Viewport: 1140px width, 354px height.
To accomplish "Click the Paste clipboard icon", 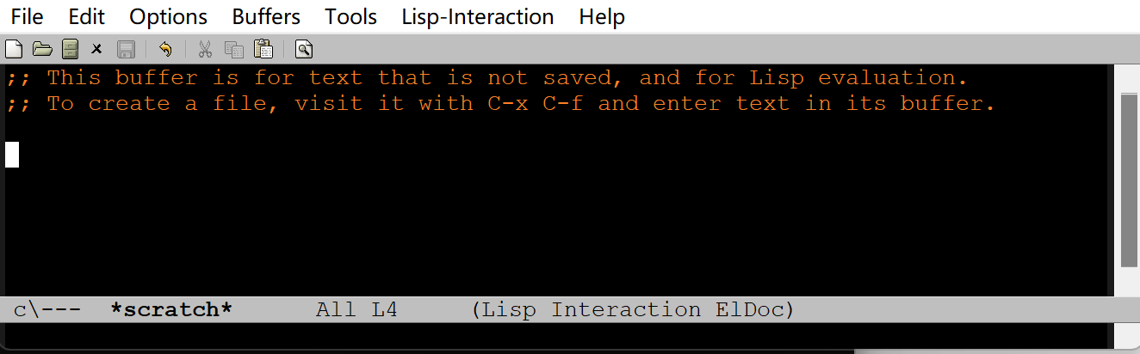I will pos(263,49).
